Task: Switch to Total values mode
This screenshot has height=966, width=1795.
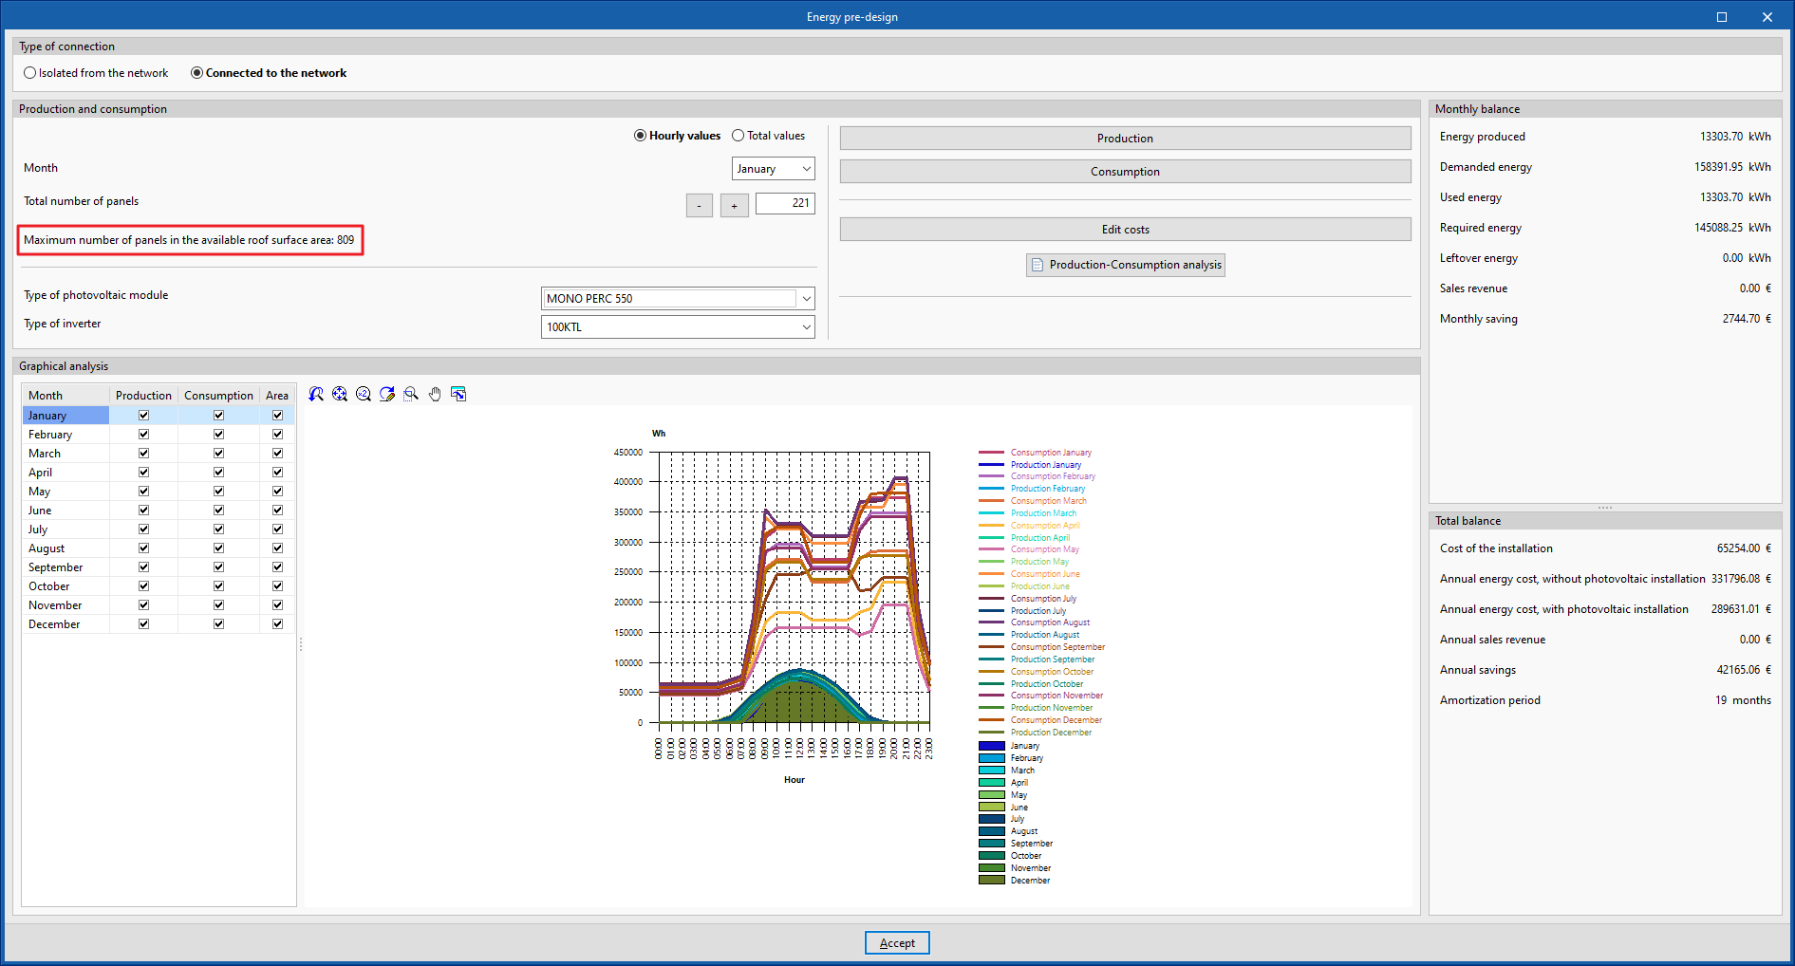Action: [738, 136]
